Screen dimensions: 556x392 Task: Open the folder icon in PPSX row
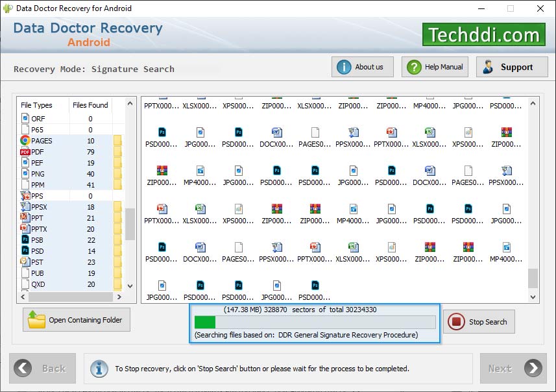click(117, 206)
